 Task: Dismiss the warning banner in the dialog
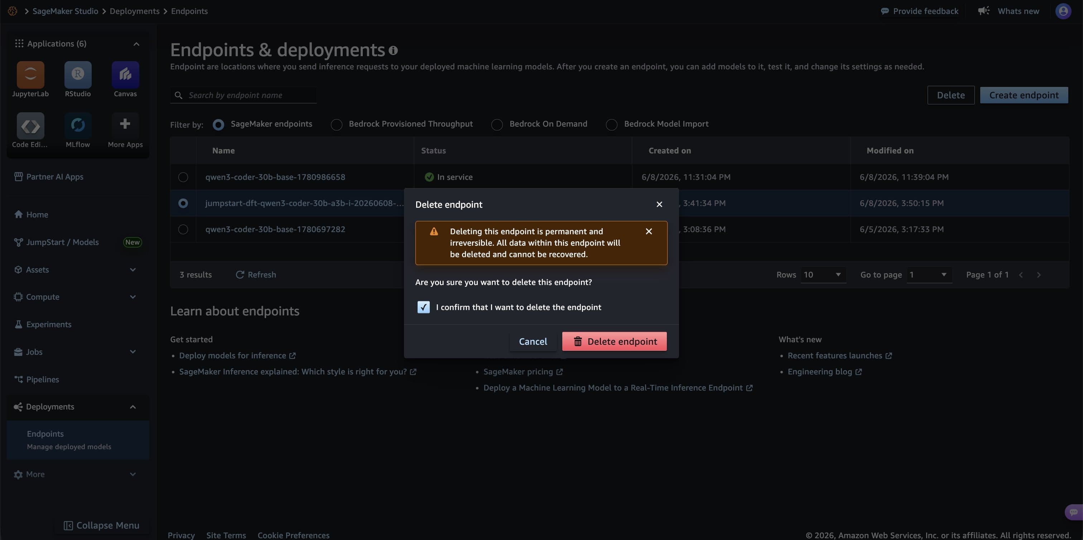[x=649, y=231]
